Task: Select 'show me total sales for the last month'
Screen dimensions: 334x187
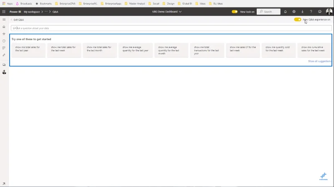Action: [100, 50]
